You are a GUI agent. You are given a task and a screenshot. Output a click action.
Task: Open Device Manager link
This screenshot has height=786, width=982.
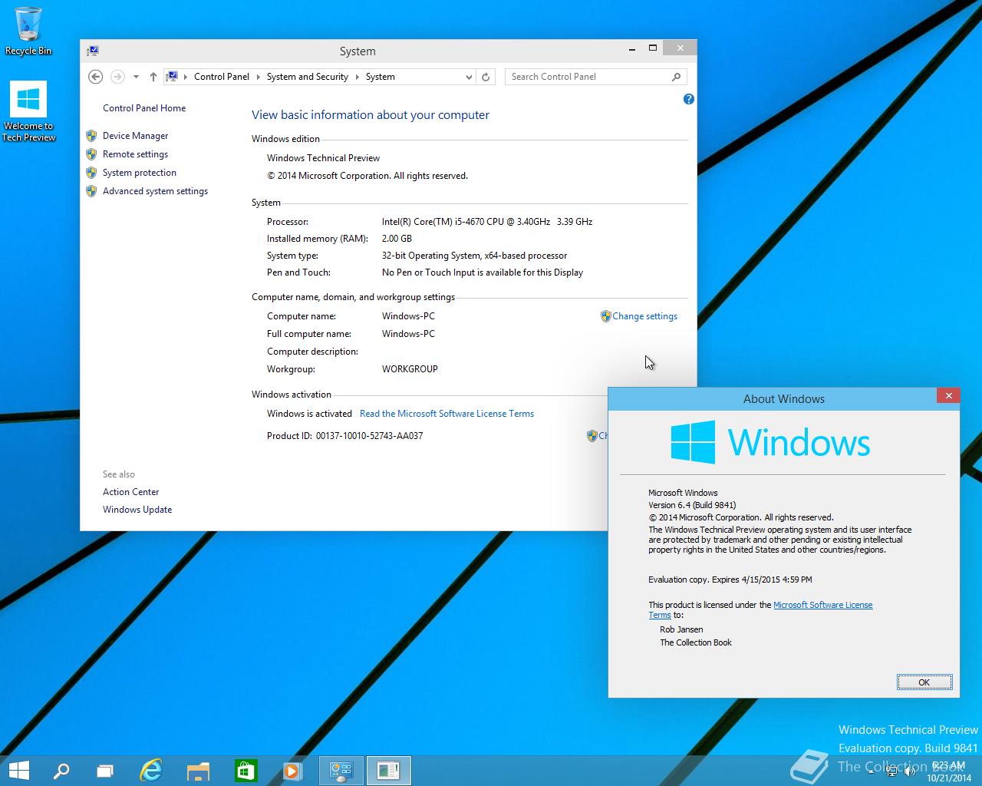[136, 136]
